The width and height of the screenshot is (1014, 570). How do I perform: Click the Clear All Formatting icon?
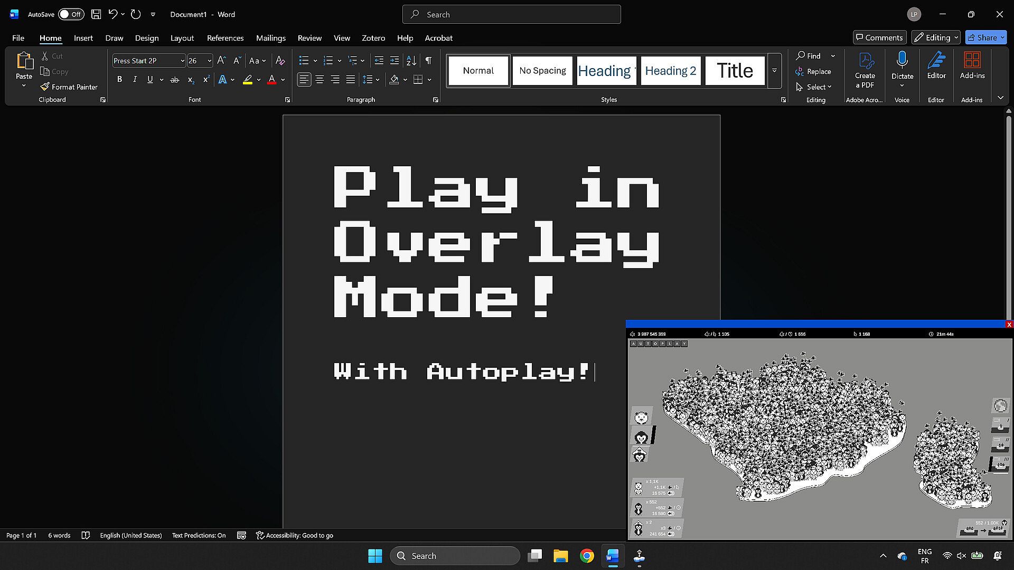coord(280,61)
